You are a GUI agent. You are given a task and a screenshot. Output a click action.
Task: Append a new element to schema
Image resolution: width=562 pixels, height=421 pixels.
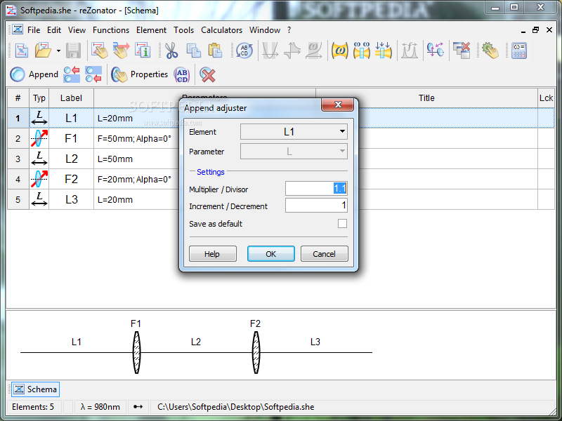click(x=34, y=74)
